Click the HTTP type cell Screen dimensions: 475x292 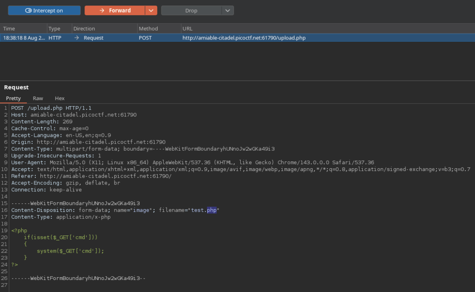point(55,38)
